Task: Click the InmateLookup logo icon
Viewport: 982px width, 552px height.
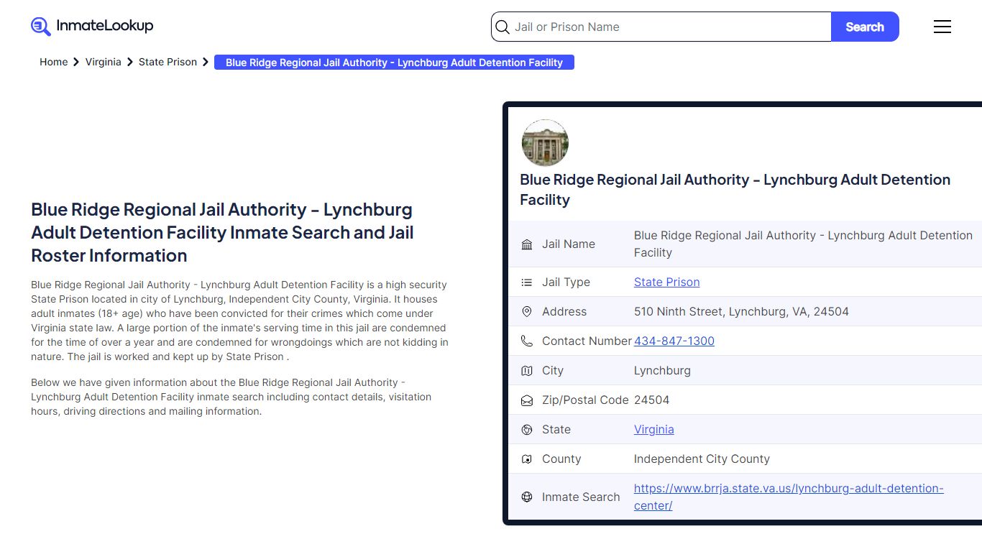Action: [41, 27]
